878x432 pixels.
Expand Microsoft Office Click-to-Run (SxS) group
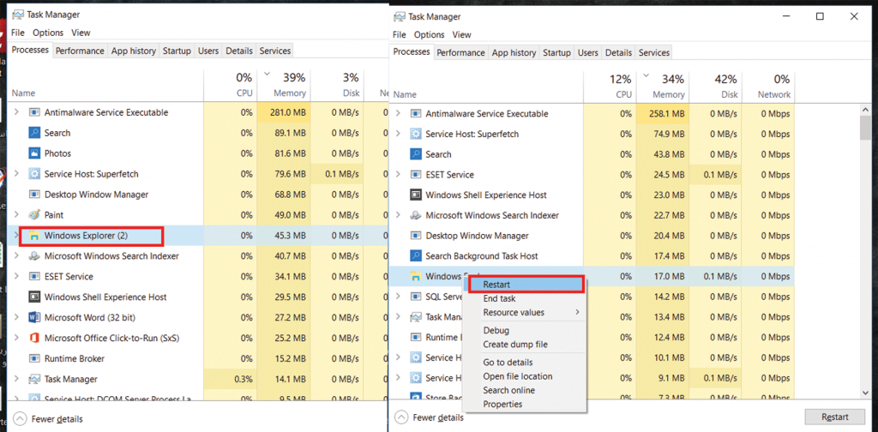(x=16, y=338)
